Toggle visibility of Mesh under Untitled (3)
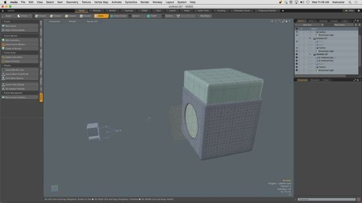The width and height of the screenshot is (362, 203). tap(296, 64)
